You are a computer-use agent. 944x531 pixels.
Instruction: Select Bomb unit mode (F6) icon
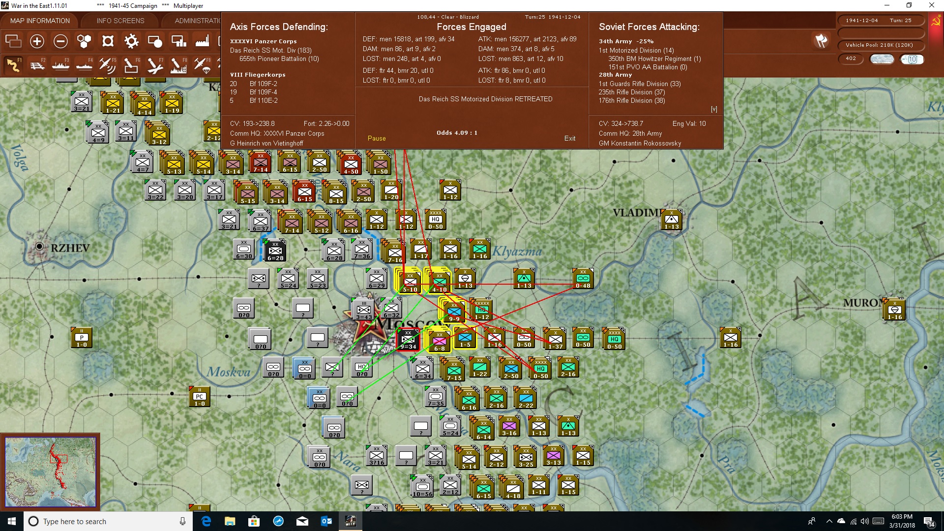coord(131,65)
